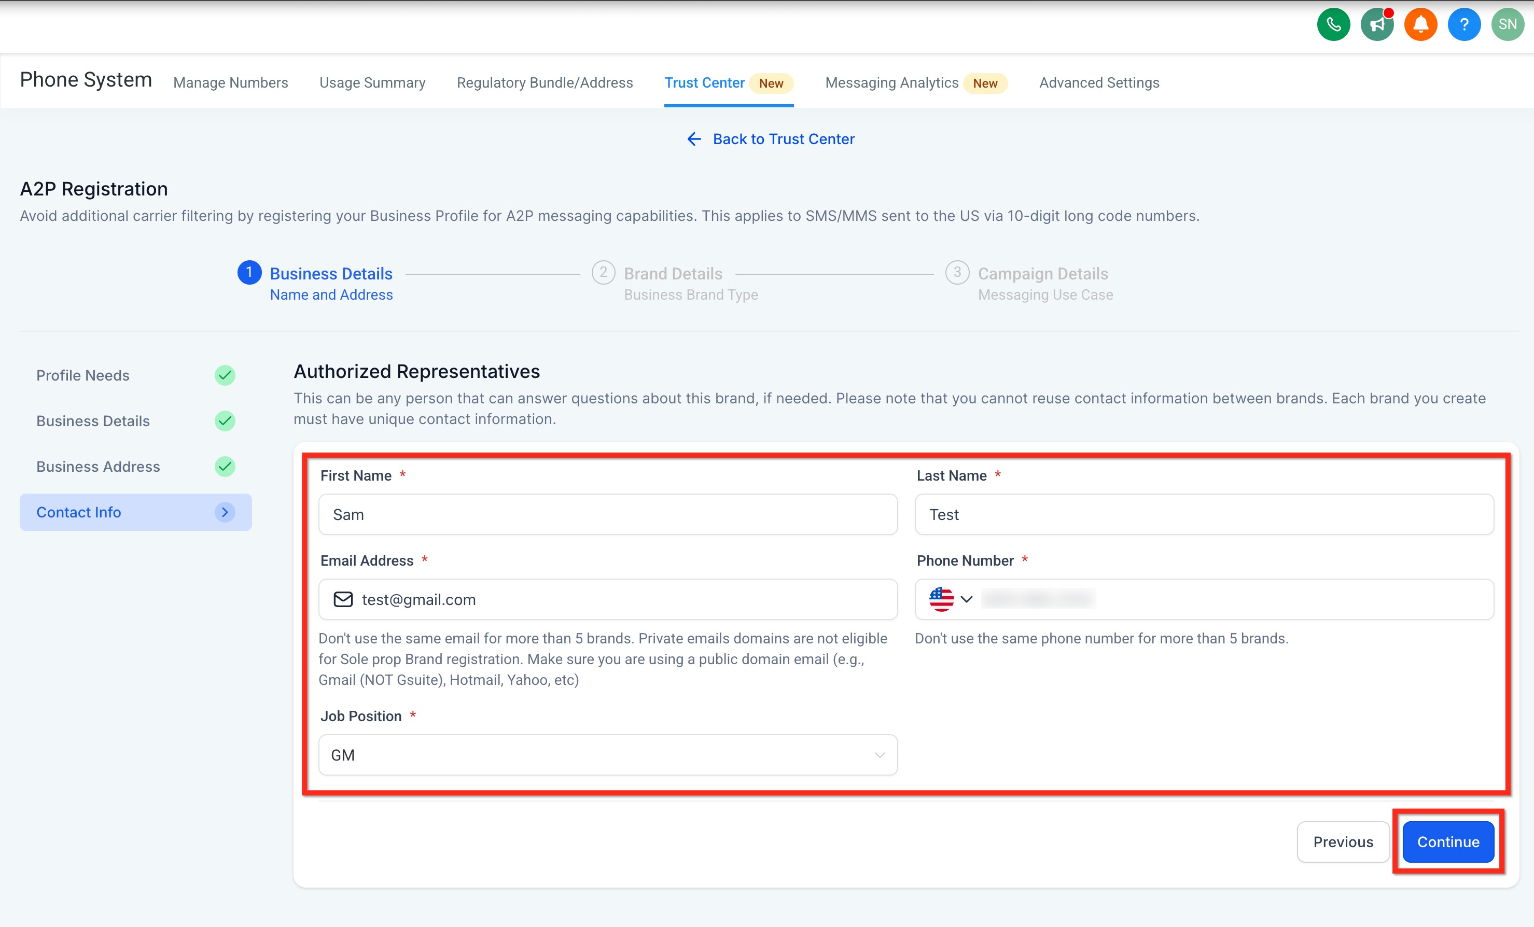
Task: Open the orange notifications bell
Action: (x=1420, y=25)
